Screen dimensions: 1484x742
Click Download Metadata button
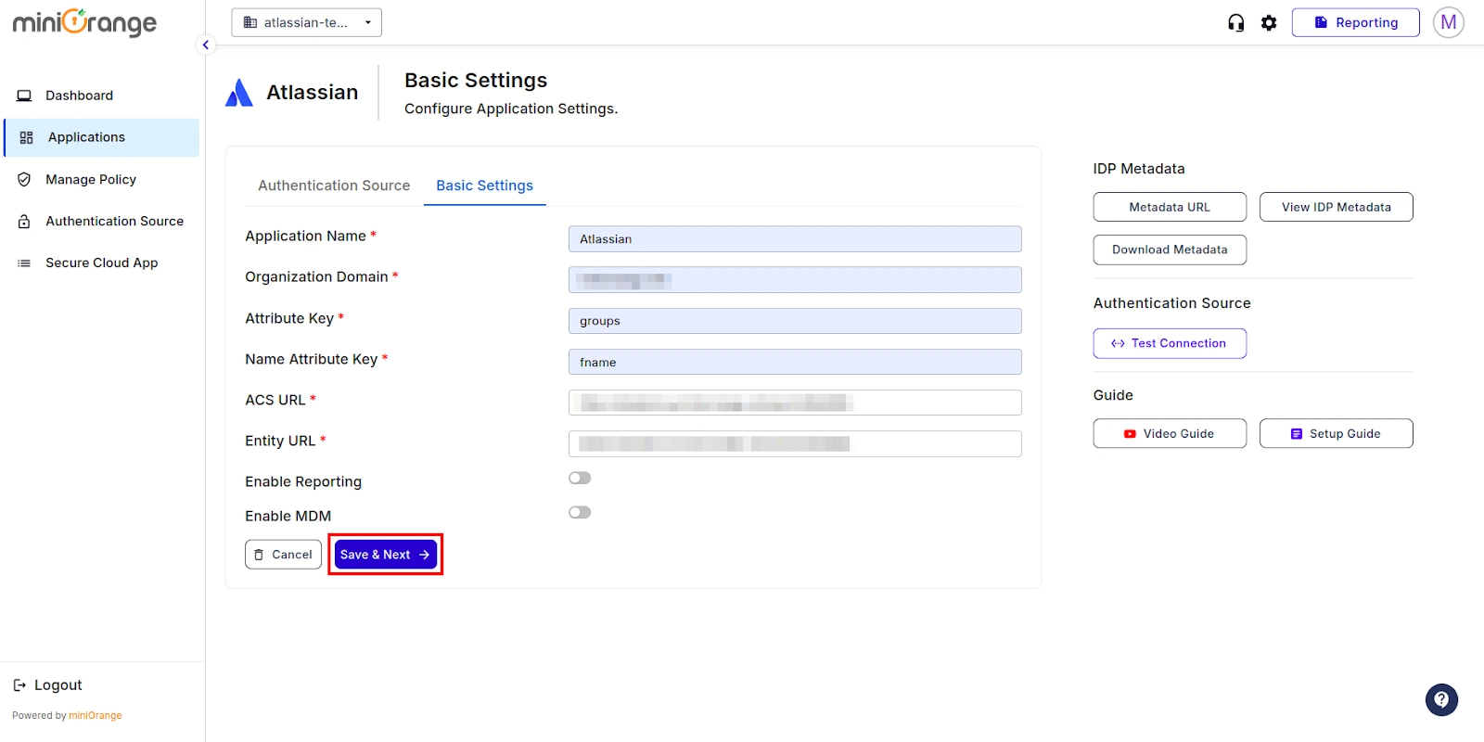tap(1170, 249)
